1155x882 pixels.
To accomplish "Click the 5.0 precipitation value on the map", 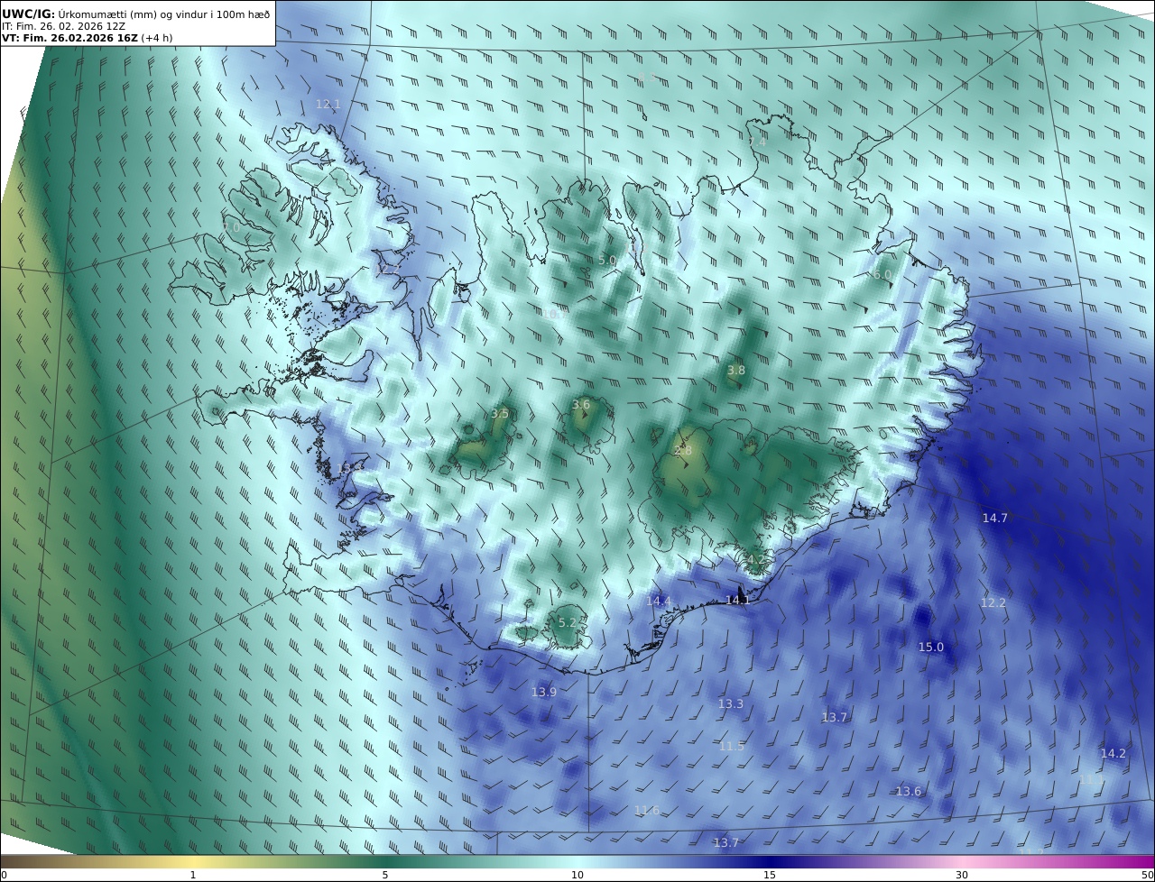I will (607, 261).
